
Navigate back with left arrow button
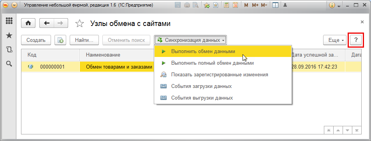(x=47, y=23)
